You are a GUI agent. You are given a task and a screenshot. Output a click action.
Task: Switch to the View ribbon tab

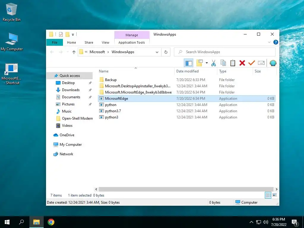tap(105, 42)
